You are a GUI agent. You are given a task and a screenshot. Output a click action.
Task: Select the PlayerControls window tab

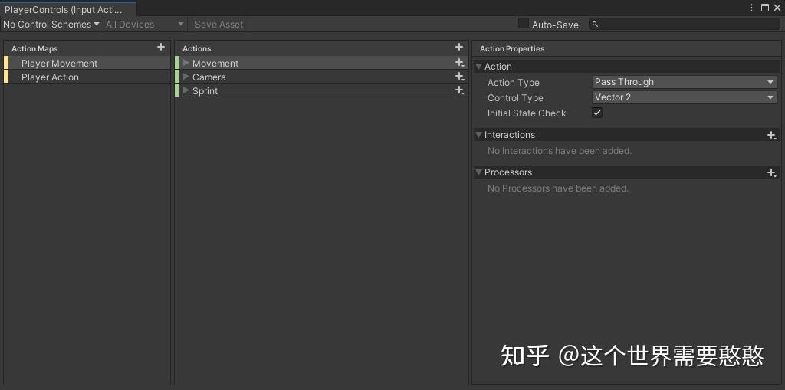coord(64,10)
